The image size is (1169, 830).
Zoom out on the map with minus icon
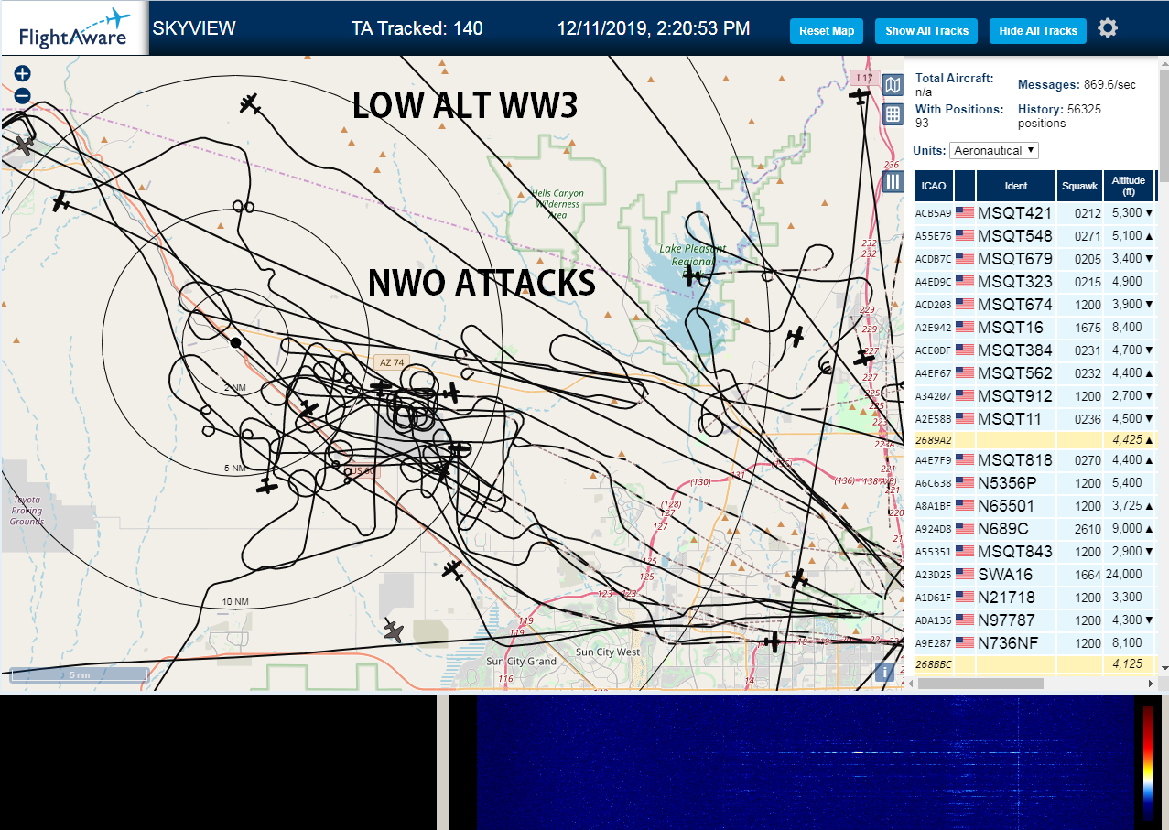click(x=23, y=95)
